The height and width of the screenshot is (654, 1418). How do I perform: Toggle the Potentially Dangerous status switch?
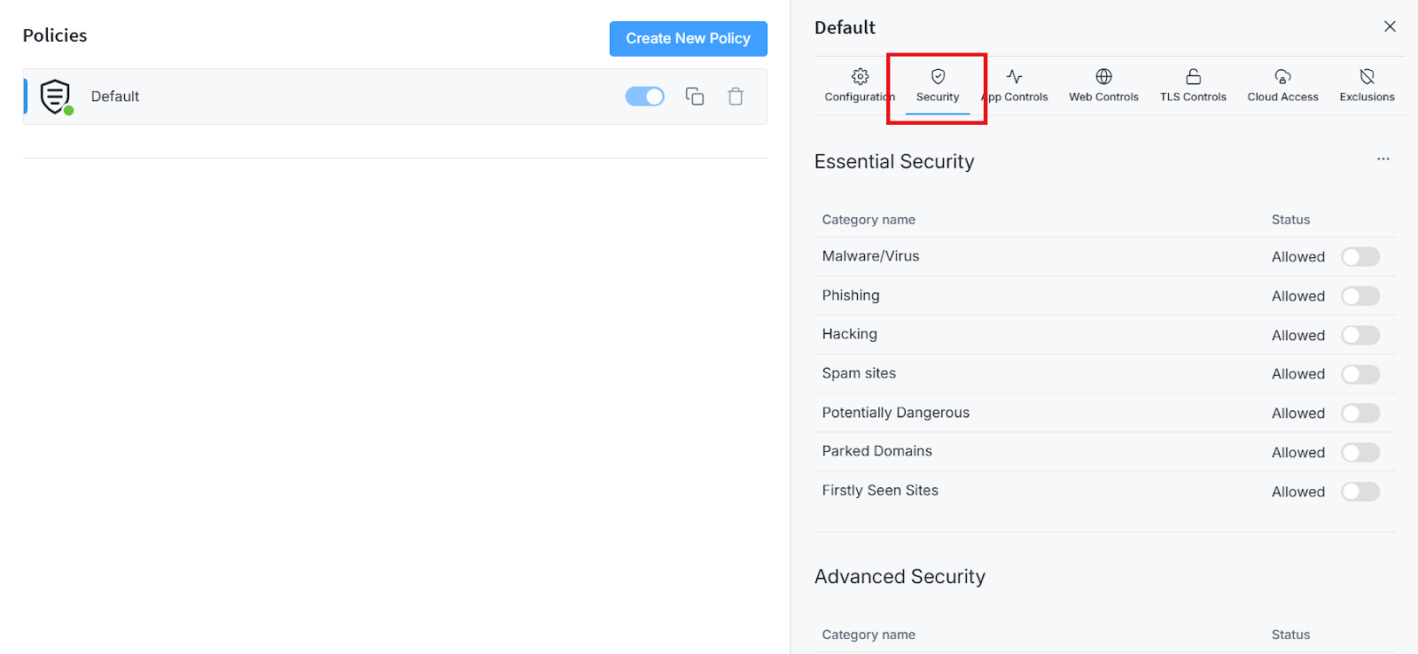coord(1360,413)
